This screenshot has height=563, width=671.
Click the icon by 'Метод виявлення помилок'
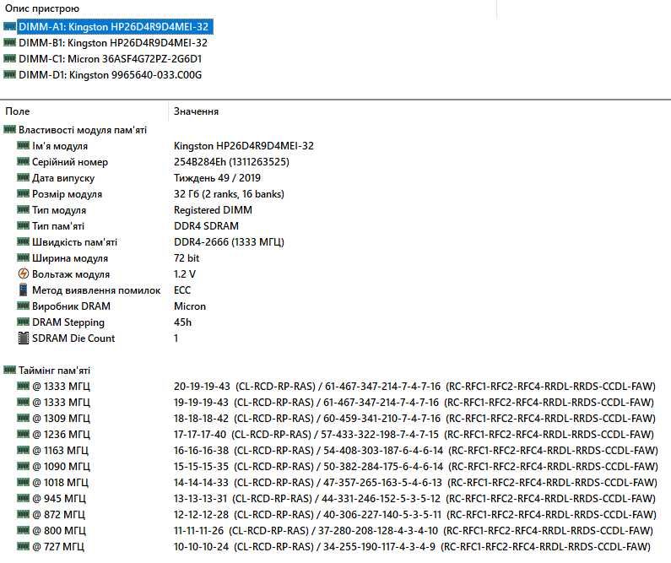tap(23, 290)
